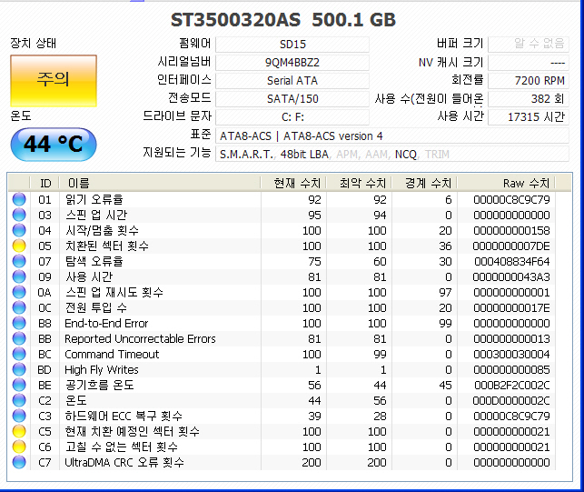Click the NV cache size field showing ----
The image size is (584, 492).
(x=529, y=63)
